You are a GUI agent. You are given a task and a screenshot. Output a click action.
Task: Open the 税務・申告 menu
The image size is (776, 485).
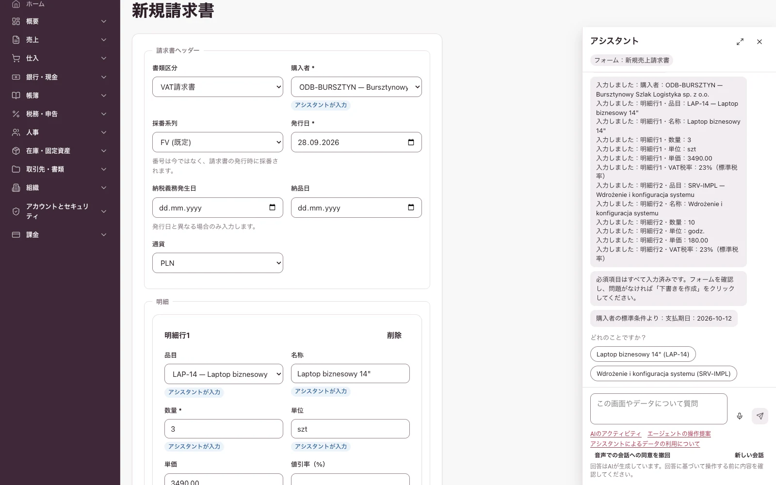[x=60, y=114]
